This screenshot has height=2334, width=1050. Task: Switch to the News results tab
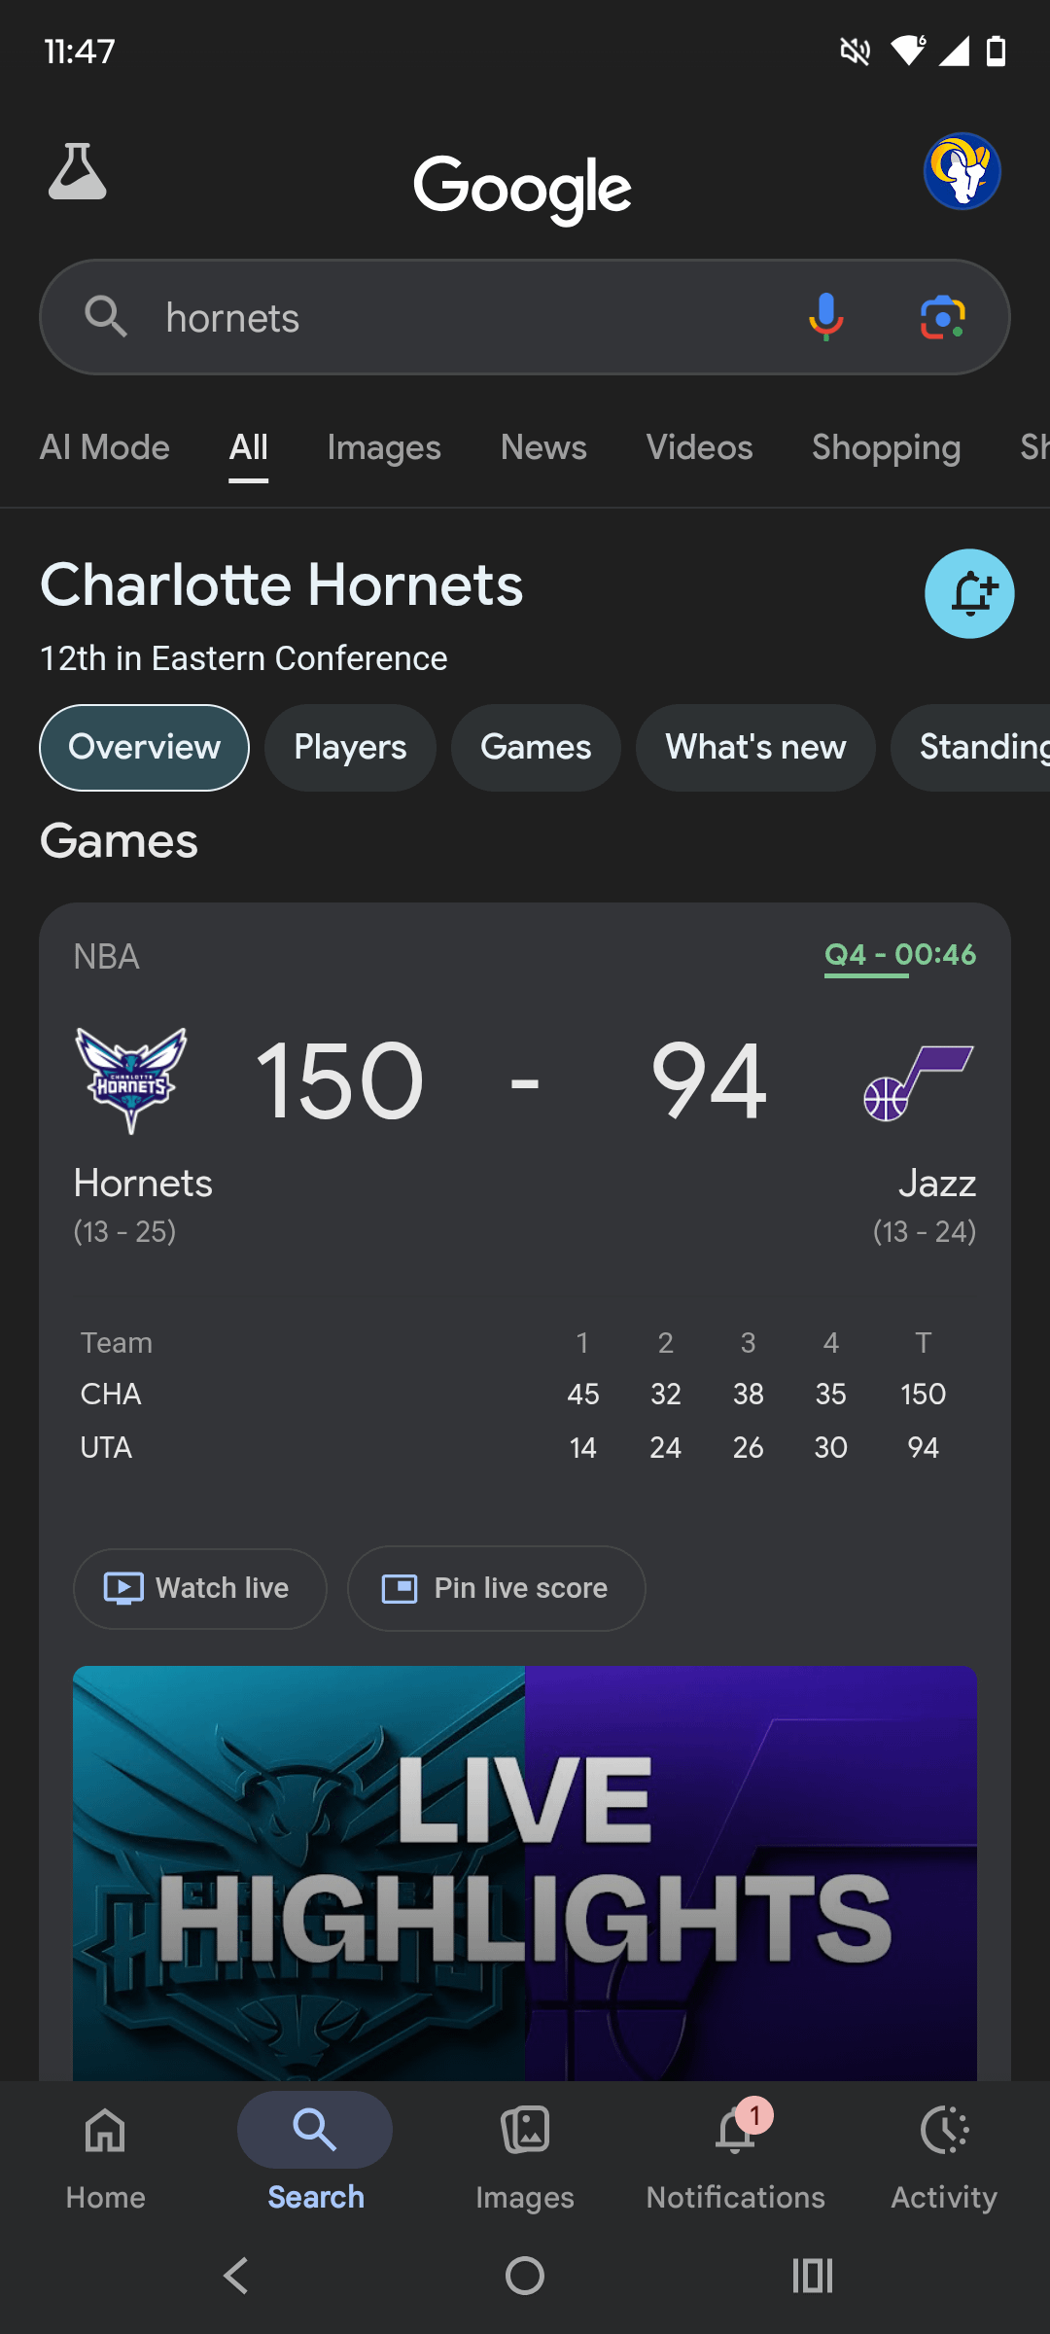click(543, 447)
